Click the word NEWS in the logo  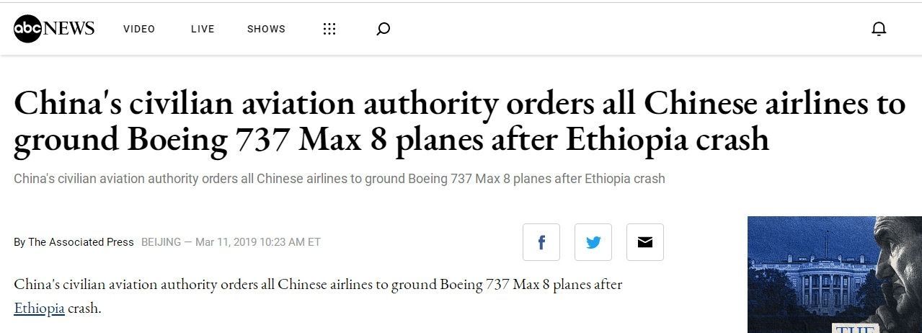(x=69, y=29)
